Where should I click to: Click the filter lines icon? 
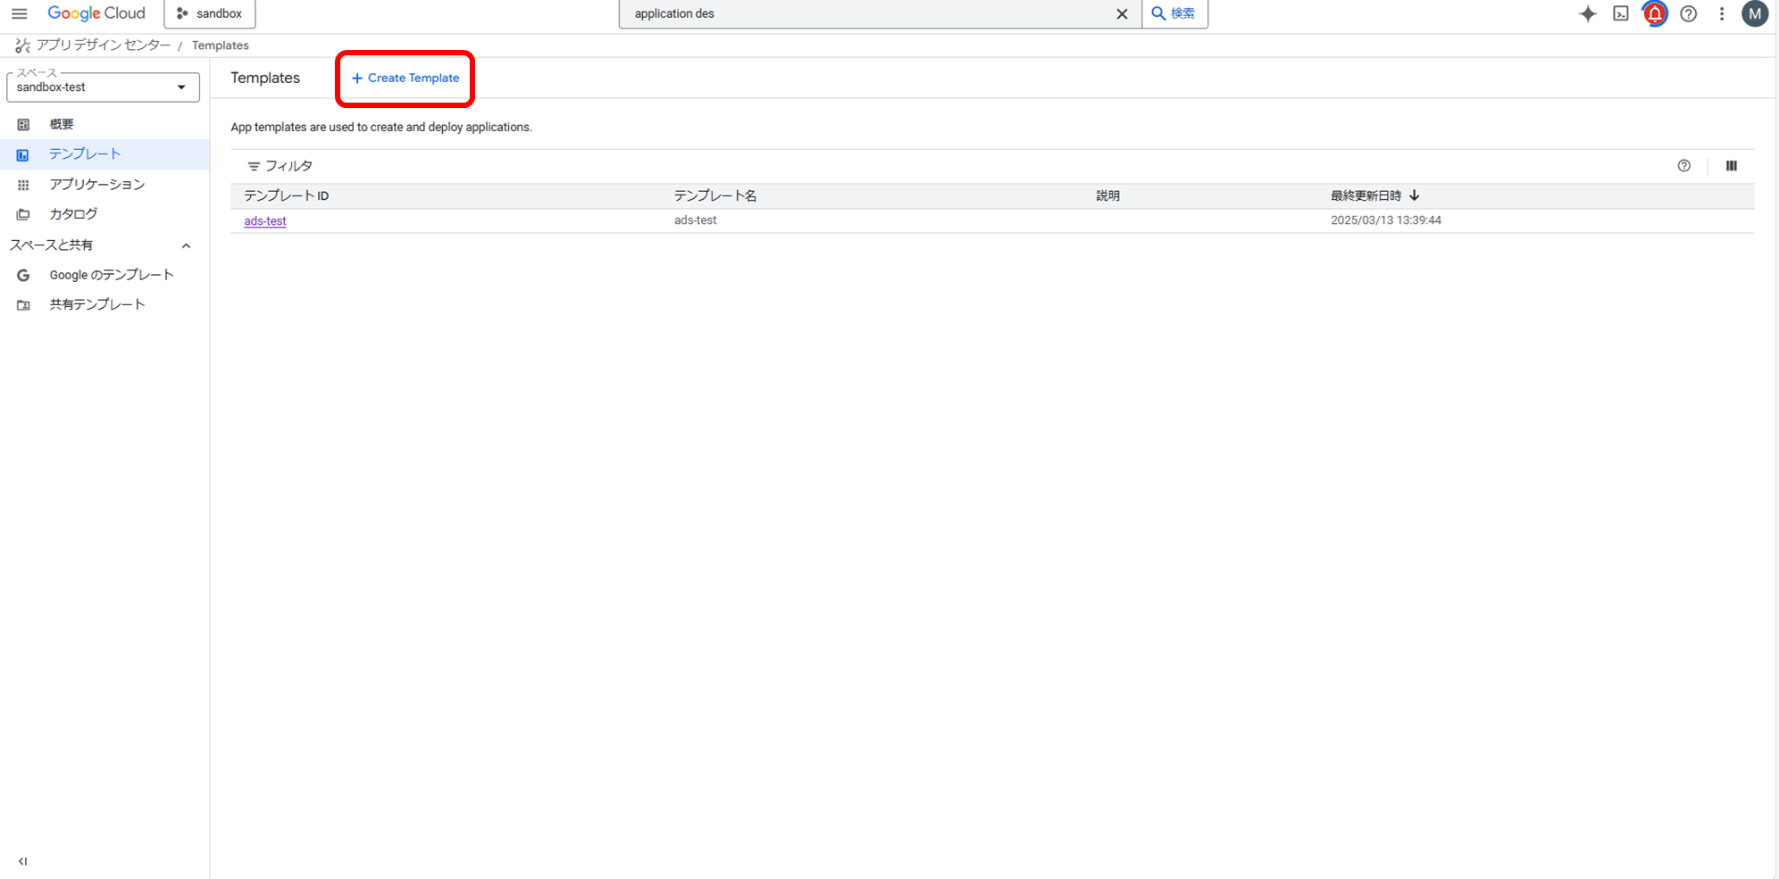click(254, 166)
